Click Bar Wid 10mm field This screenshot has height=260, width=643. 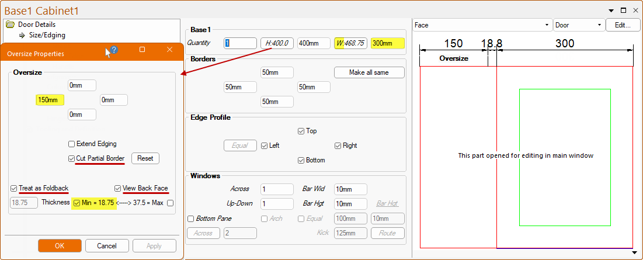[350, 189]
